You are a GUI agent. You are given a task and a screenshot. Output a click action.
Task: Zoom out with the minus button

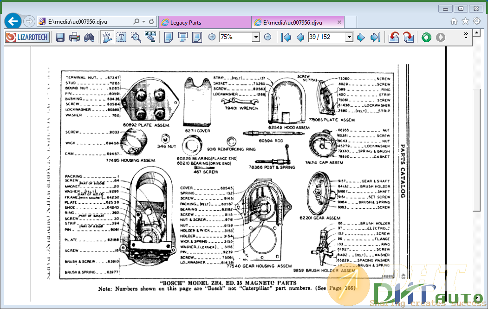267,37
